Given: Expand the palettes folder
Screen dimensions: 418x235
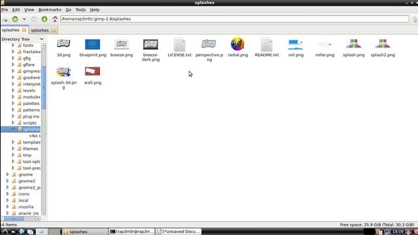Looking at the screenshot, I should click(13, 103).
